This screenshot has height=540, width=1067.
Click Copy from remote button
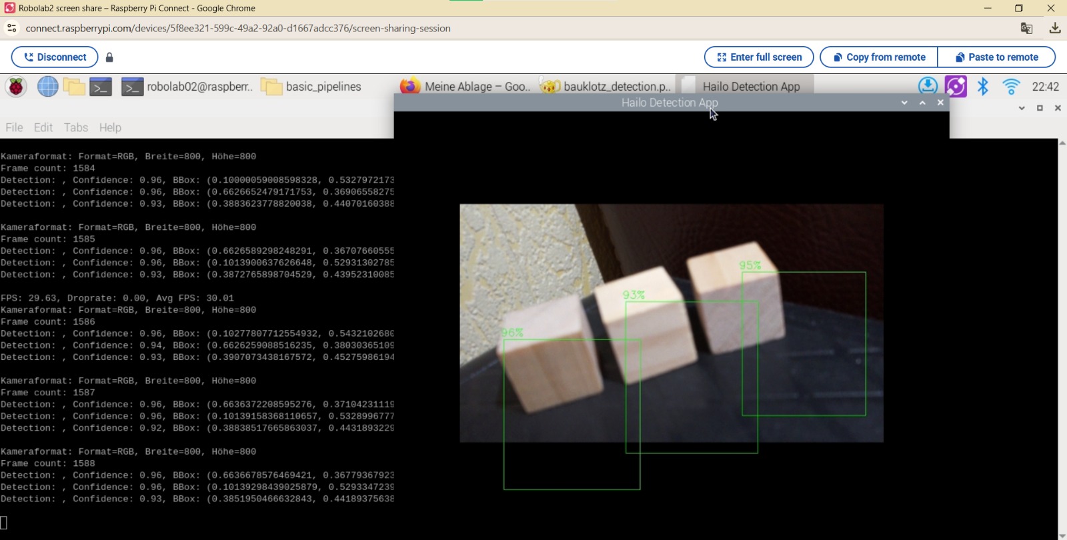tap(879, 57)
